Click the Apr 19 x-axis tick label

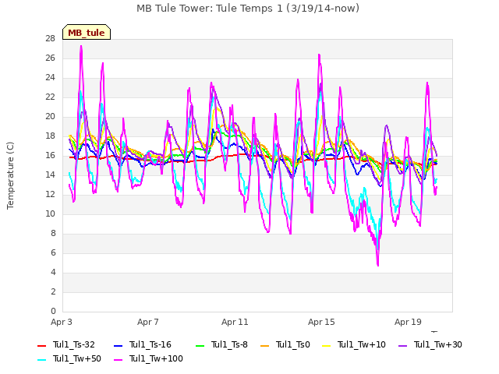(408, 322)
